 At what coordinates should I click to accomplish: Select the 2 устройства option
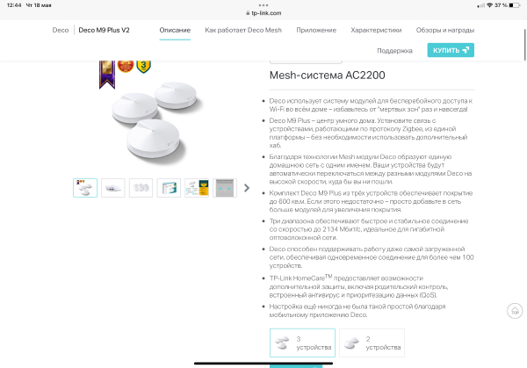(372, 343)
